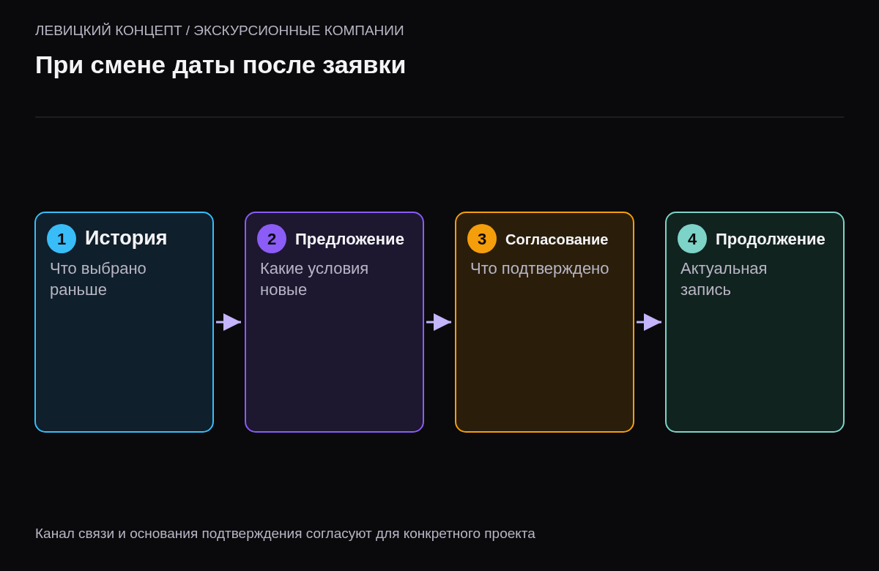
Task: Click the text 'Что выбрано раньше'
Action: 98,279
